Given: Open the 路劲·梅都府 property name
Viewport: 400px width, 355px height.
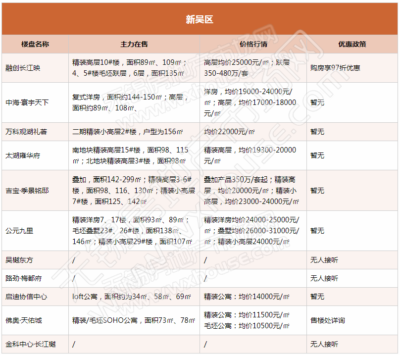Looking at the screenshot, I should [23, 278].
